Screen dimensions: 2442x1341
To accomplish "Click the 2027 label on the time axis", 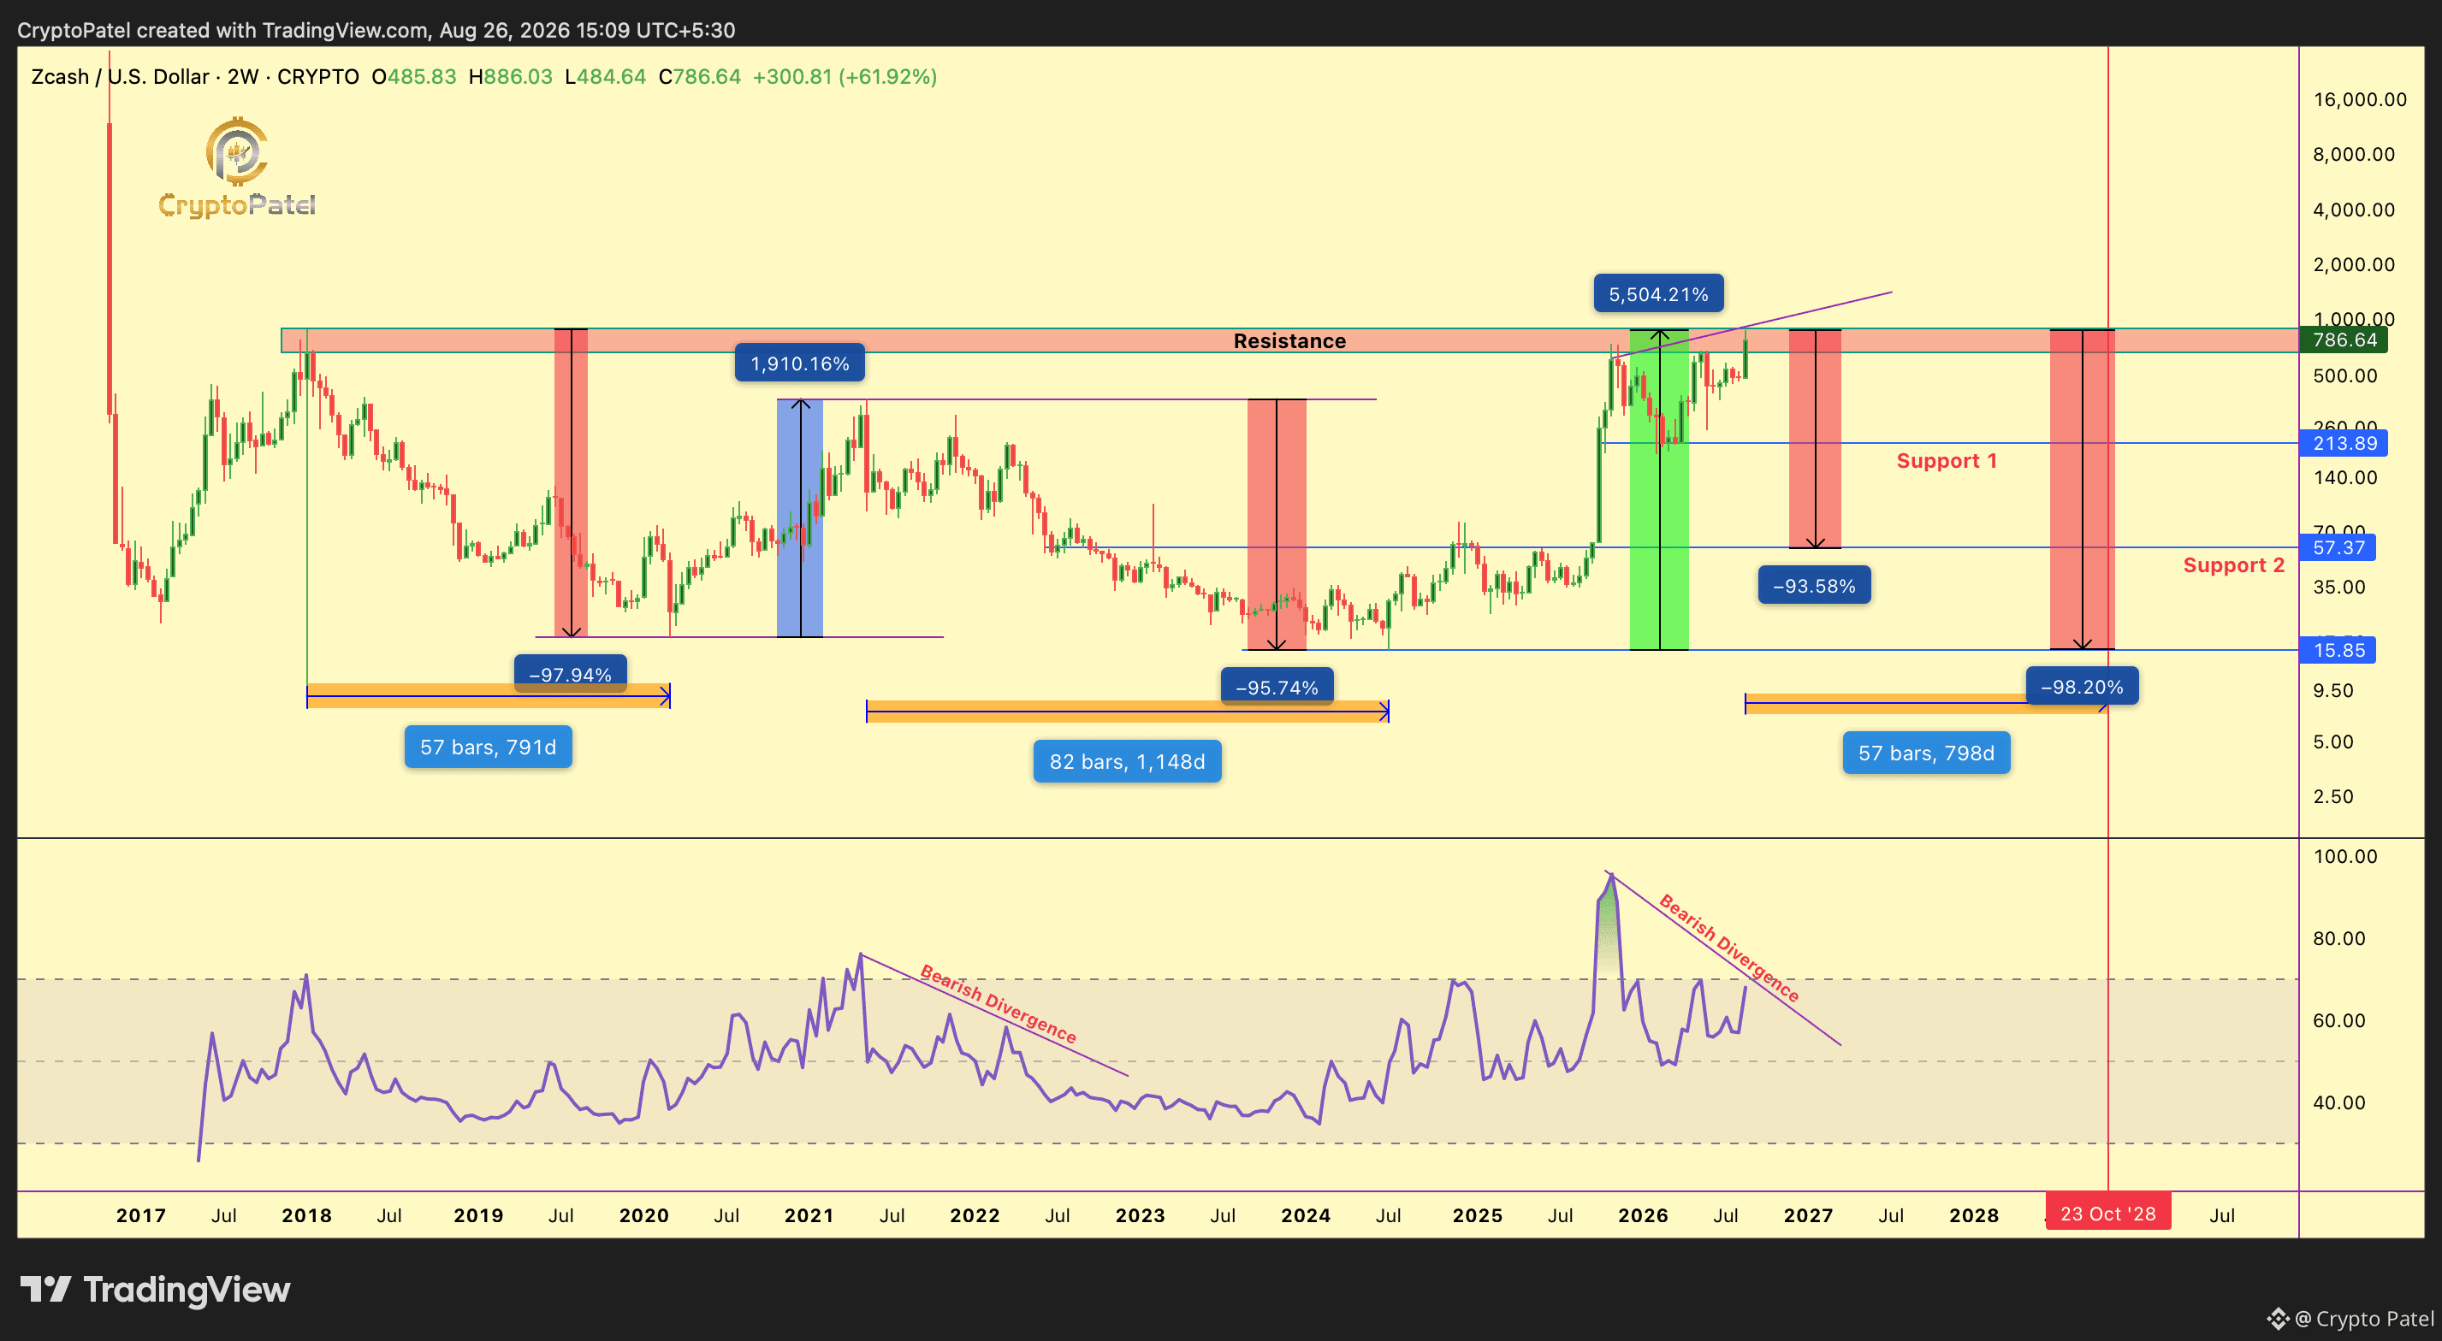I will click(1809, 1215).
